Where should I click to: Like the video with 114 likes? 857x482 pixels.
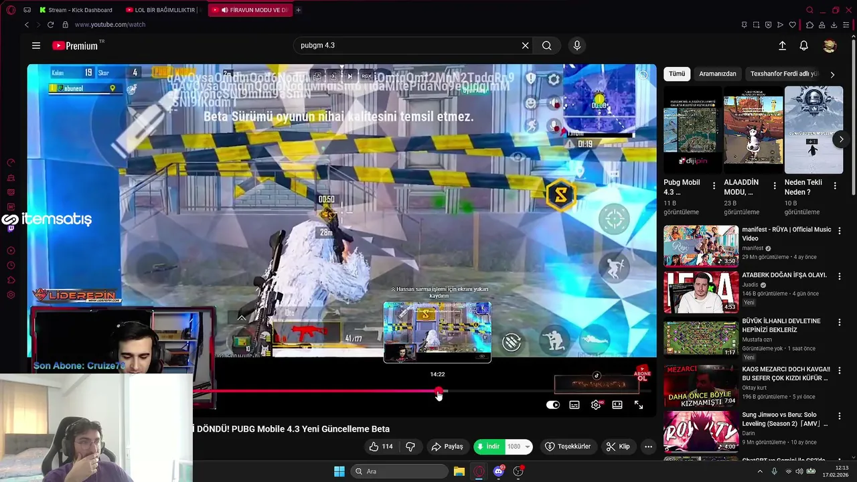tap(381, 447)
